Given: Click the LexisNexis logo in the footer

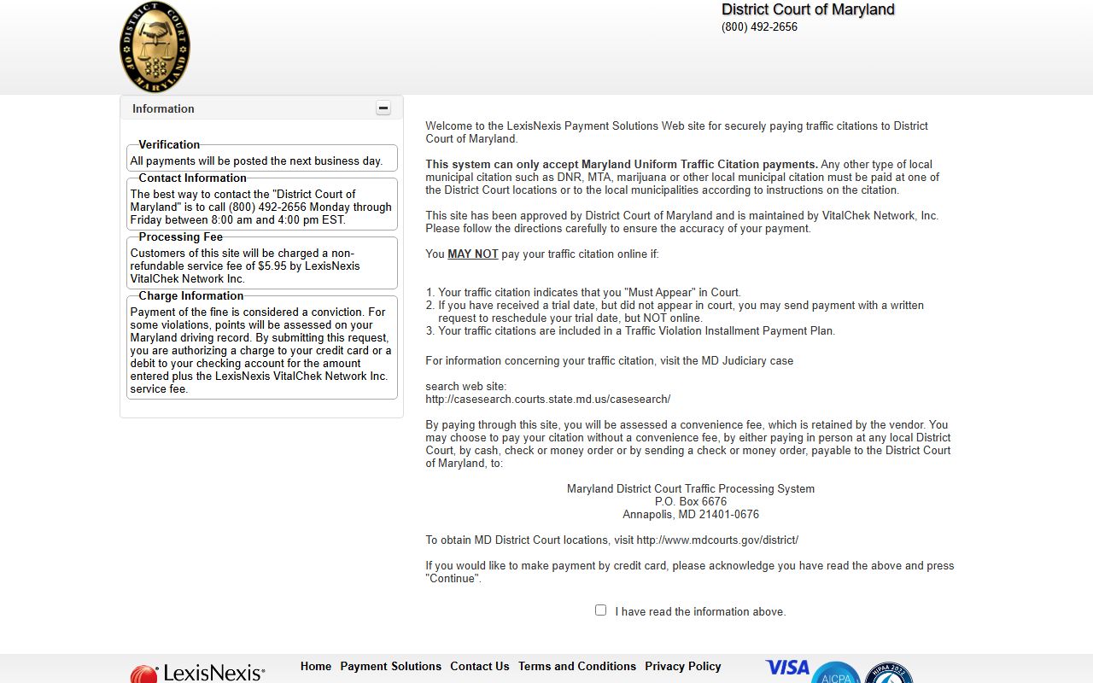Looking at the screenshot, I should coord(197,673).
